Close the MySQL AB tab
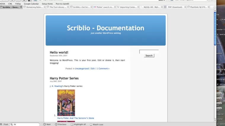The image size is (225, 126). coord(162,7)
